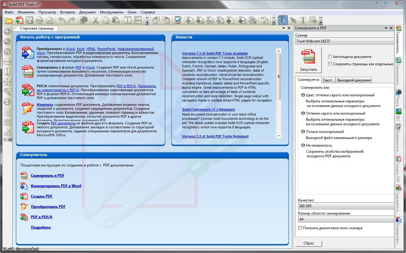
Task: Open the Справка menu
Action: (148, 12)
